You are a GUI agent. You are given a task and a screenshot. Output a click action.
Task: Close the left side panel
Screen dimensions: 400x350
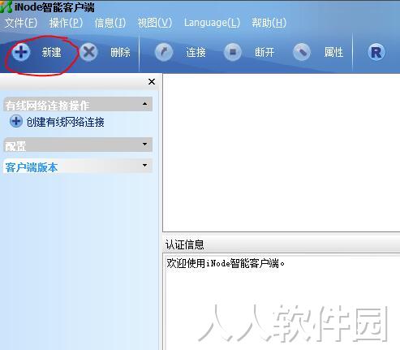[152, 81]
